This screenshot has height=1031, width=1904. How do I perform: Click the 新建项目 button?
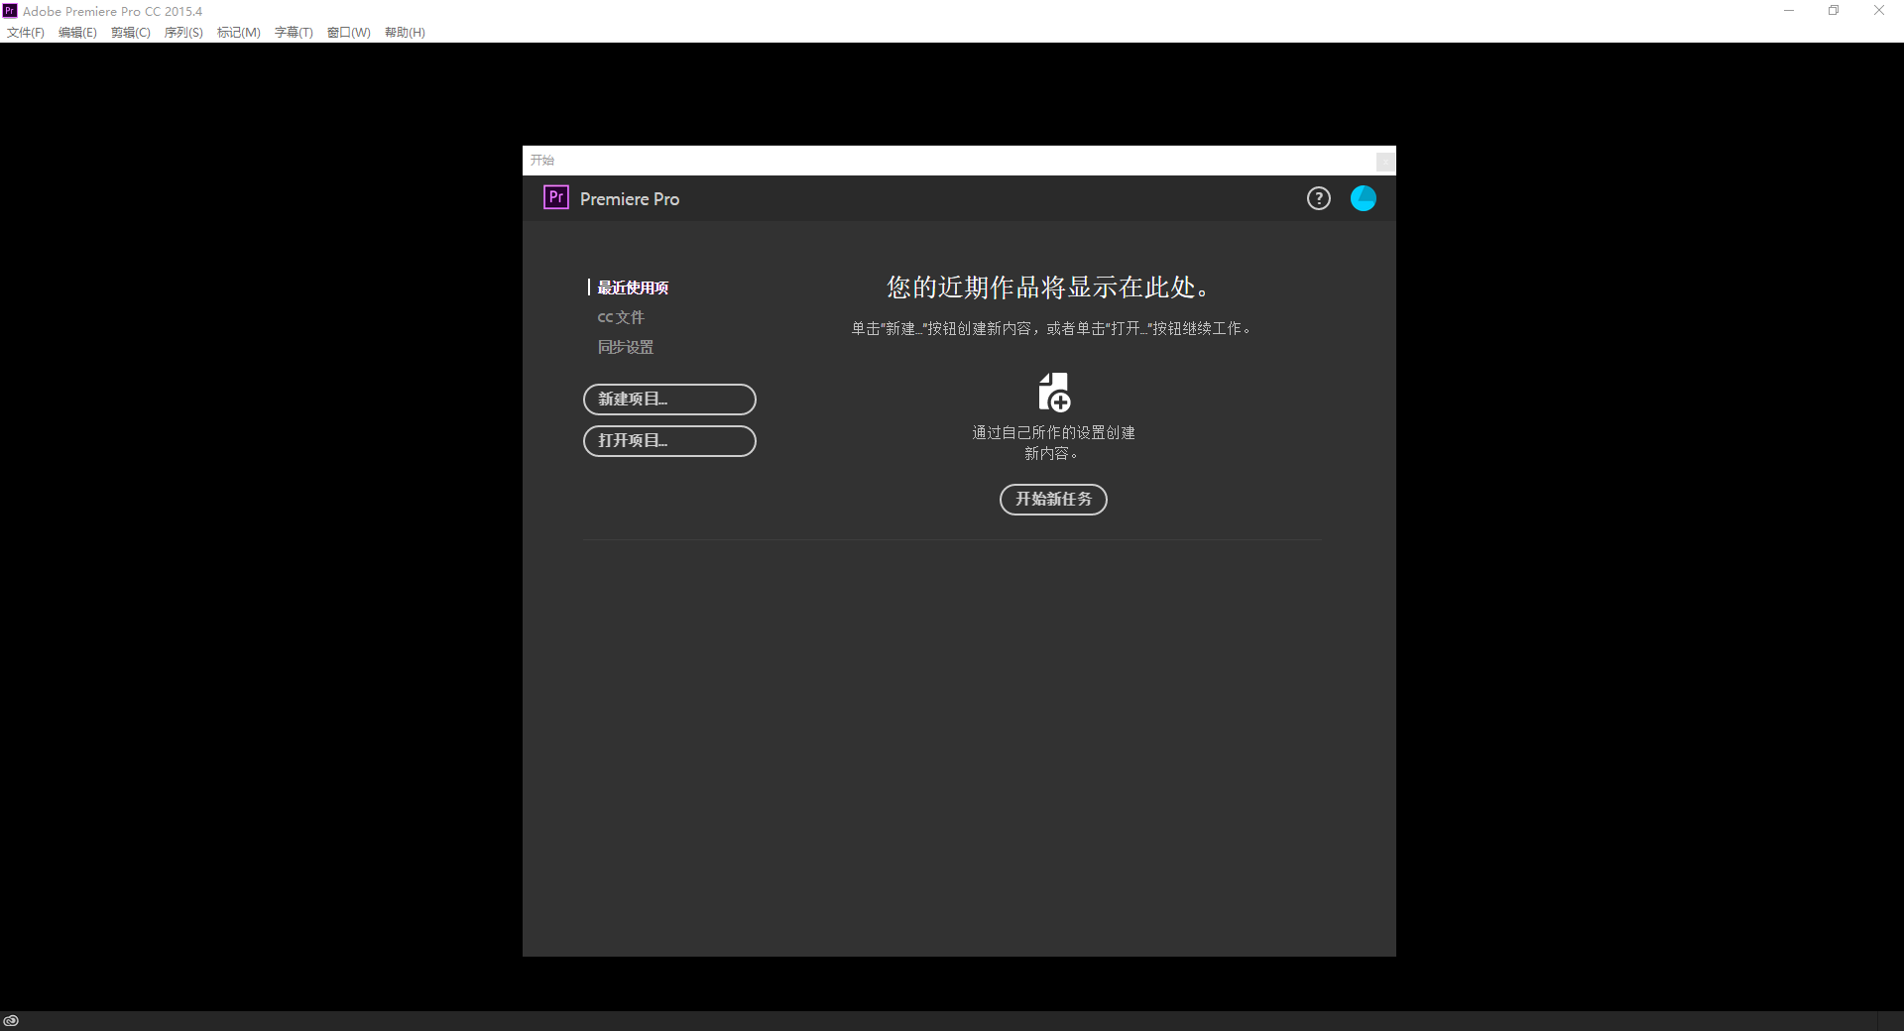669,400
